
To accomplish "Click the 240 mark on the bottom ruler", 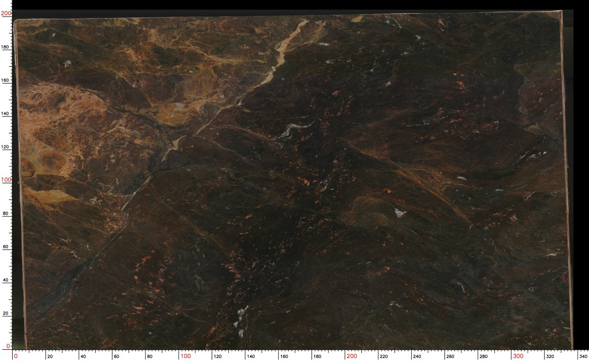I will coord(418,357).
